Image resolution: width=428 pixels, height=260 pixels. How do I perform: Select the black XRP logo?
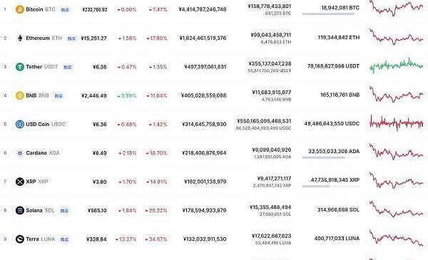tap(20, 182)
